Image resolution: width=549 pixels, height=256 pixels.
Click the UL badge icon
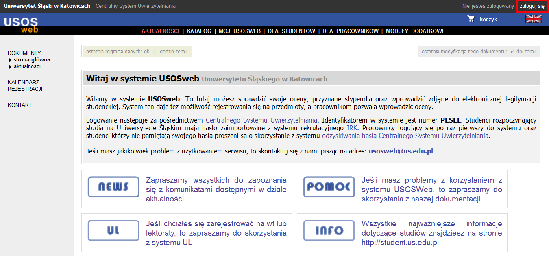pyautogui.click(x=113, y=230)
